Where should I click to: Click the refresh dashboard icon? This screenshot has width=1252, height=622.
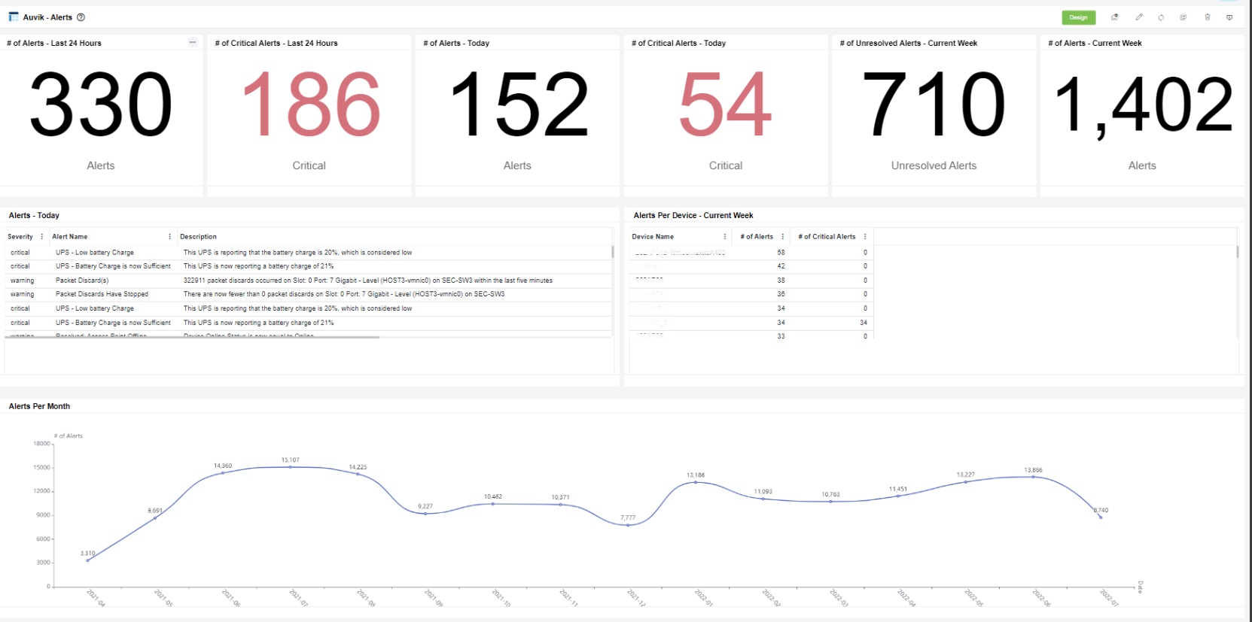1161,17
